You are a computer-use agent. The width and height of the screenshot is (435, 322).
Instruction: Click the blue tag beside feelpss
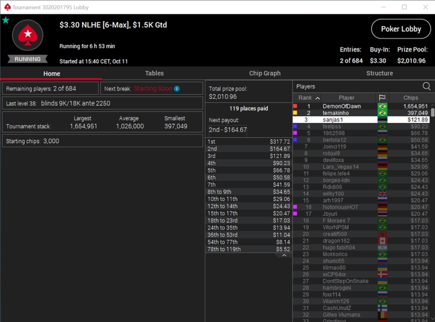295,126
